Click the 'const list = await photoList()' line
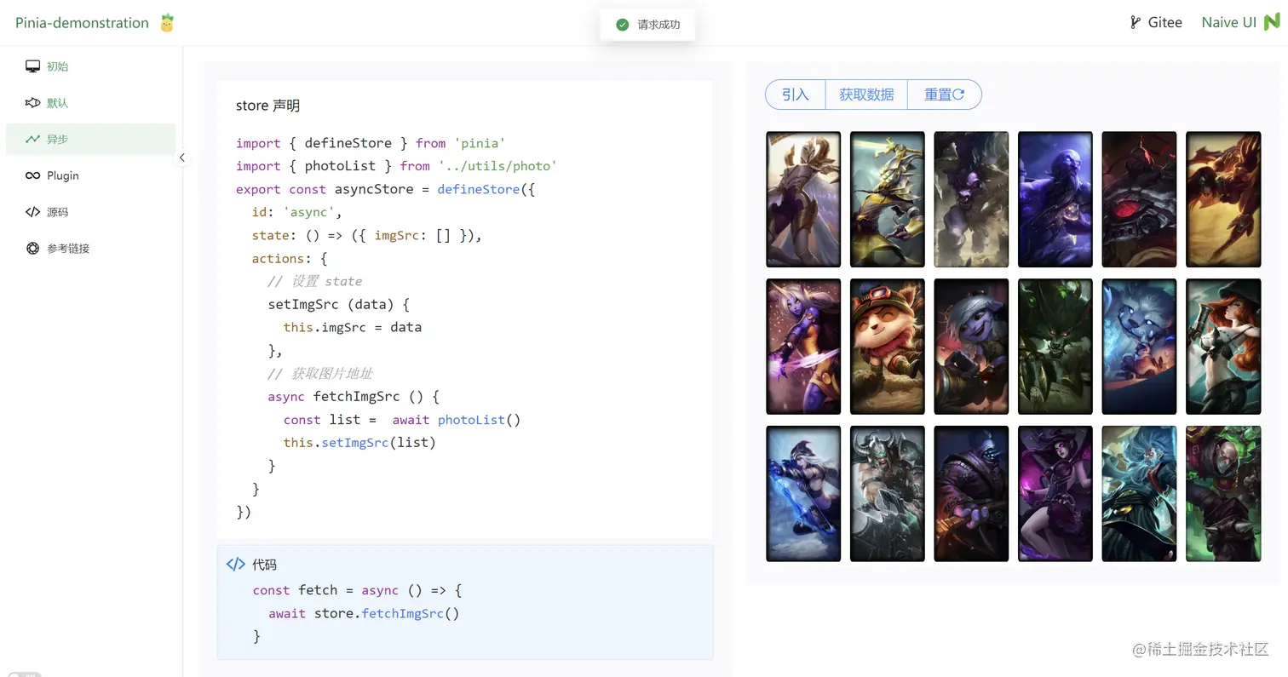 pos(401,419)
